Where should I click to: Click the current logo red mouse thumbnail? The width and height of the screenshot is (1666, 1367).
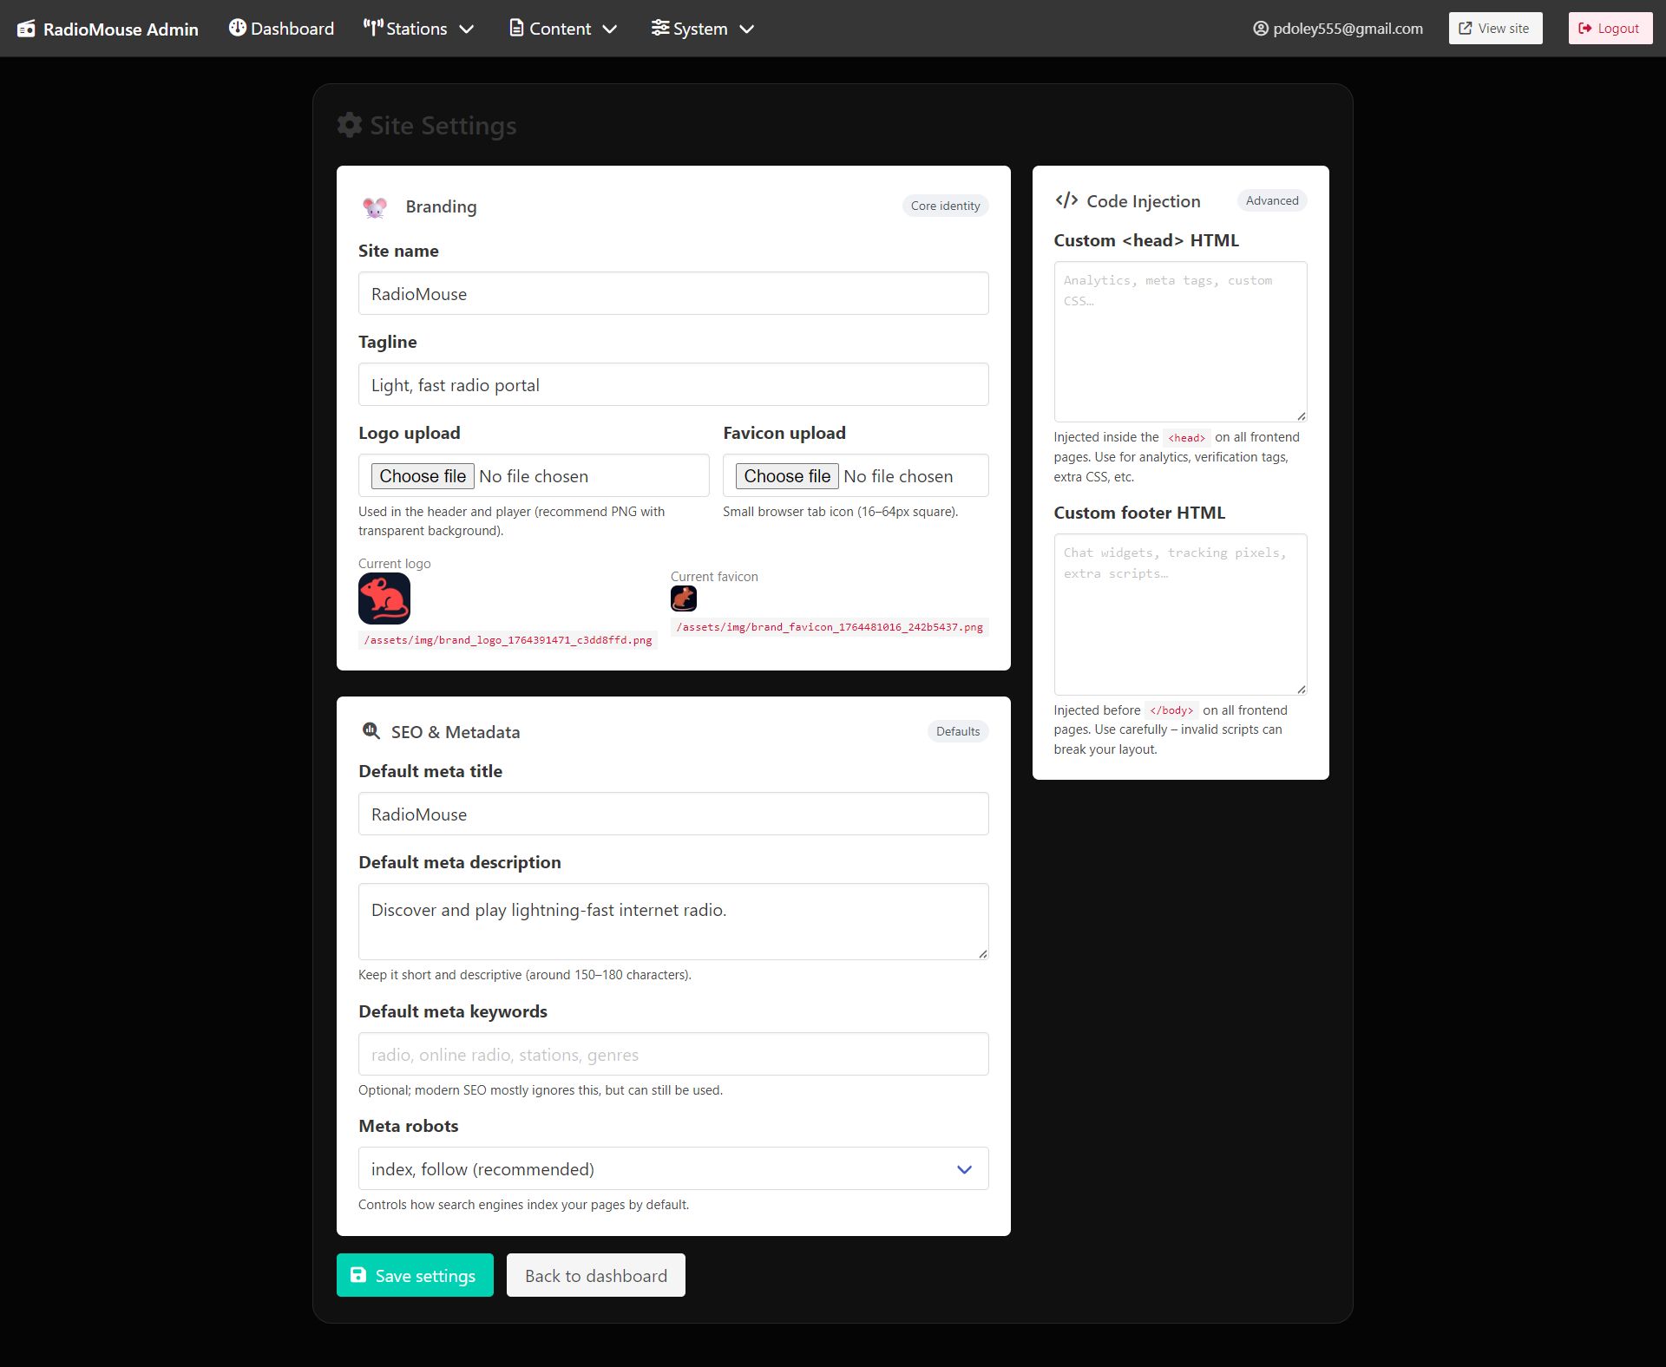(384, 598)
